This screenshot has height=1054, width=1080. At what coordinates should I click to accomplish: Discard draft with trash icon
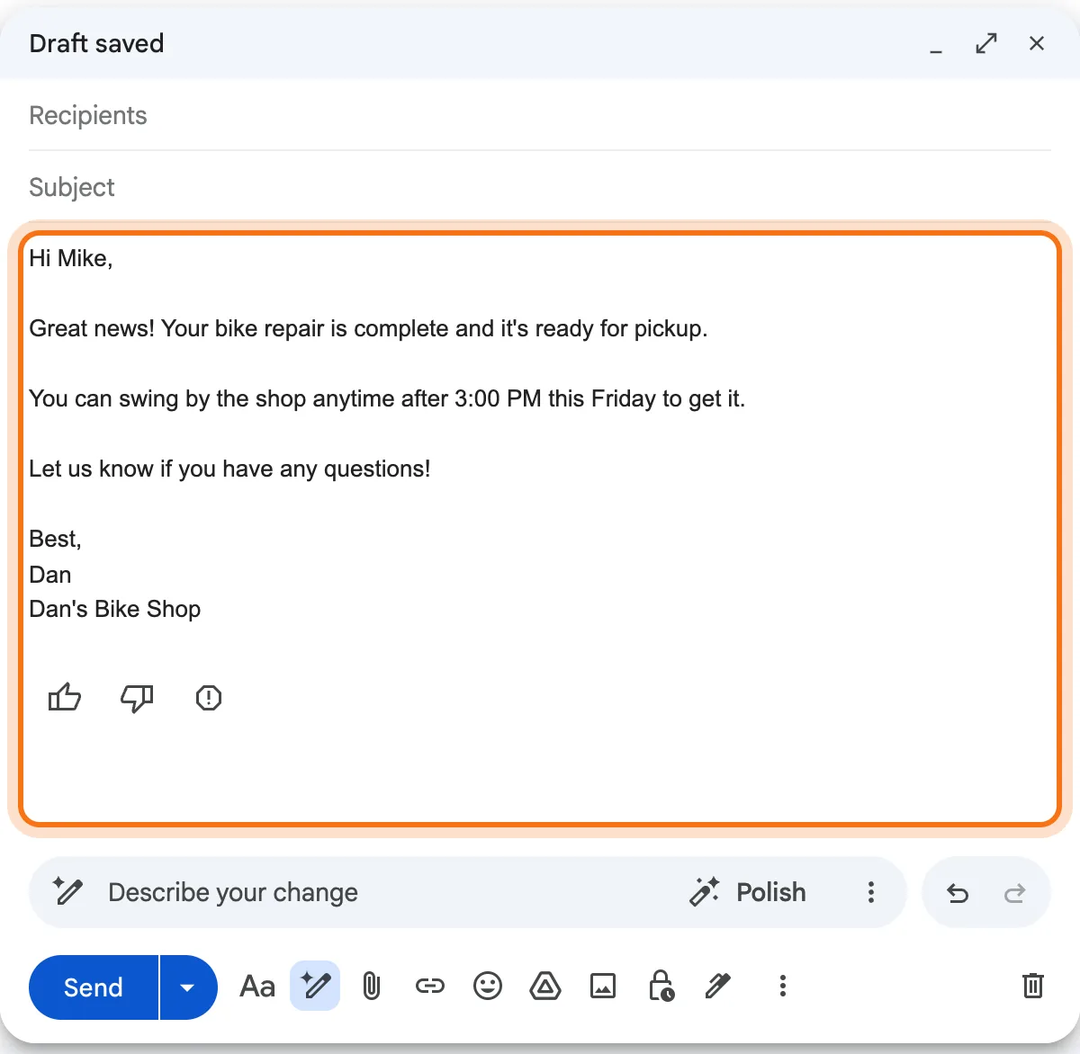click(1033, 987)
